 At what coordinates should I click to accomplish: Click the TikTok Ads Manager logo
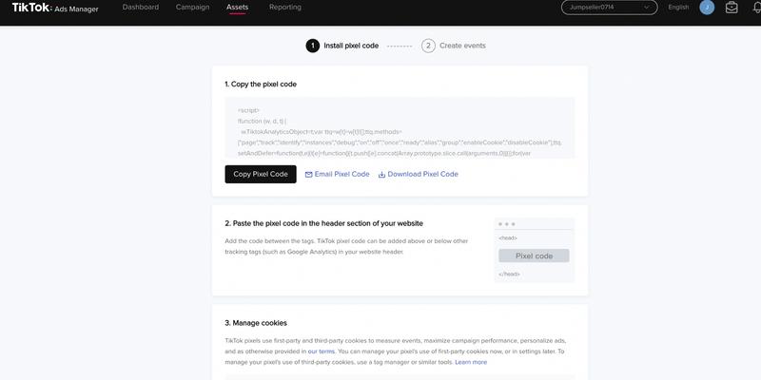55,8
